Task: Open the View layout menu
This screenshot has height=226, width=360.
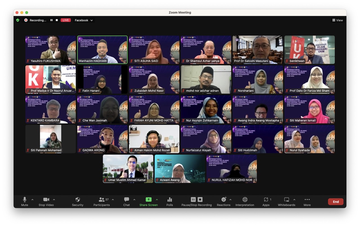Action: [x=337, y=20]
